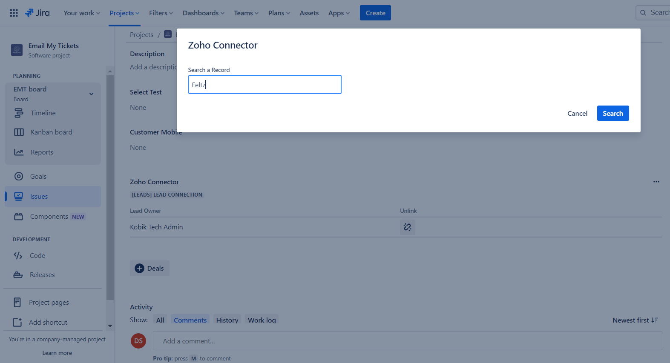
Task: Cancel the Zoho Connector dialog
Action: (x=577, y=113)
